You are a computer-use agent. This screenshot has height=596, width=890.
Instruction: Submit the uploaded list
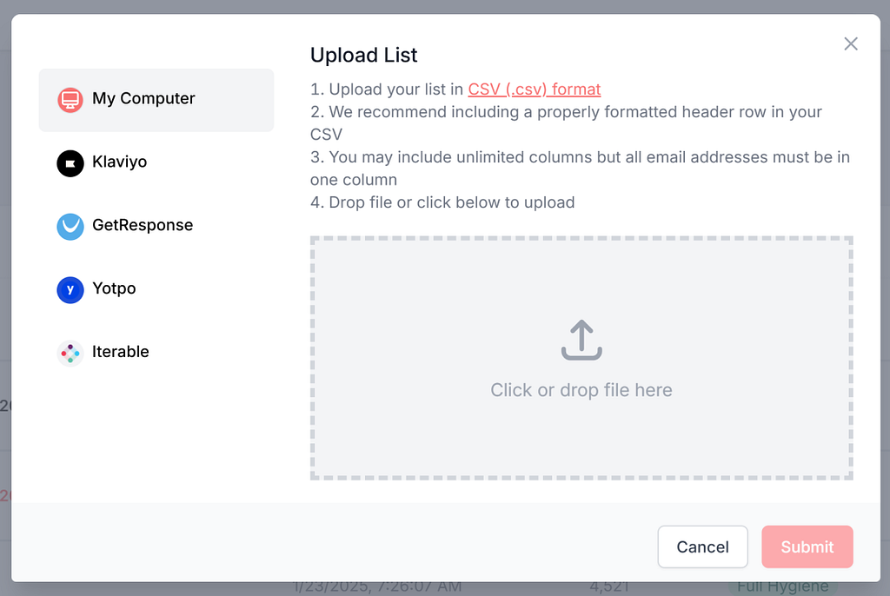pyautogui.click(x=807, y=546)
